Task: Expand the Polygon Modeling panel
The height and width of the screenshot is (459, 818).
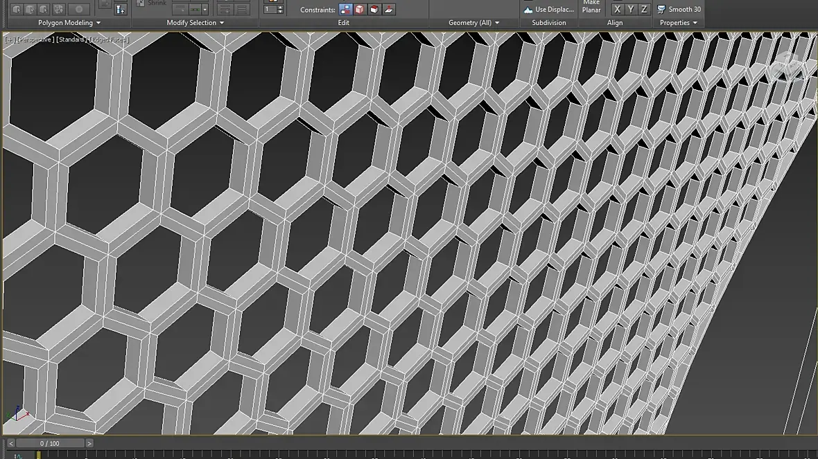Action: 69,23
